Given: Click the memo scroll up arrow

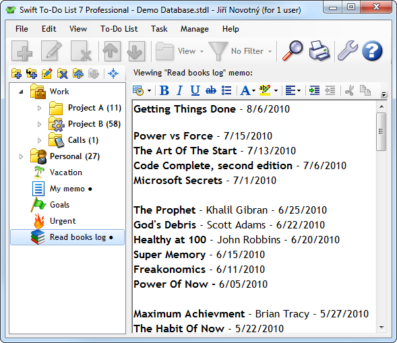Looking at the screenshot, I should point(381,106).
